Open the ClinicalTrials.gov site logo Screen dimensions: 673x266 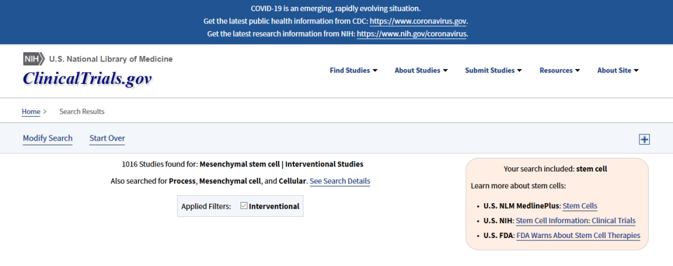(x=87, y=79)
